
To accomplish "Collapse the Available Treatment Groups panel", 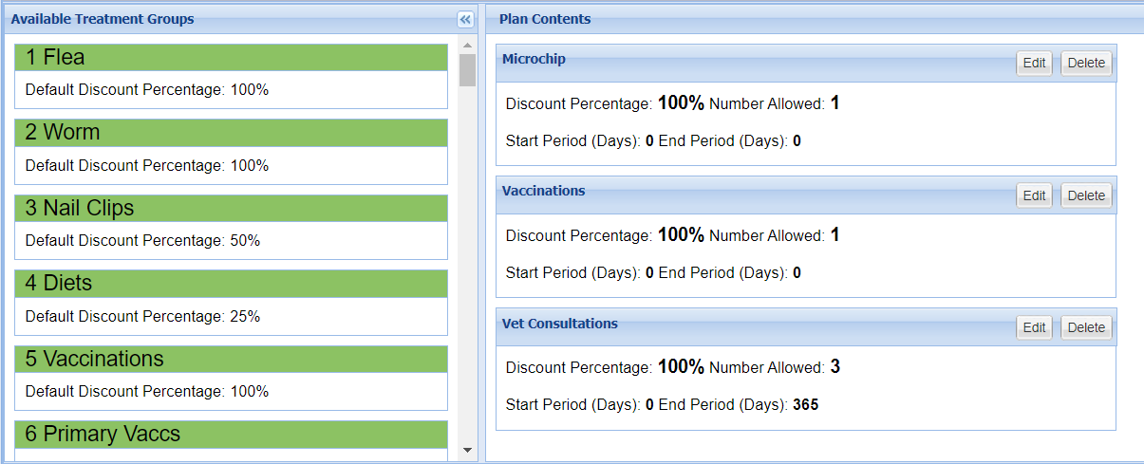I will click(465, 19).
